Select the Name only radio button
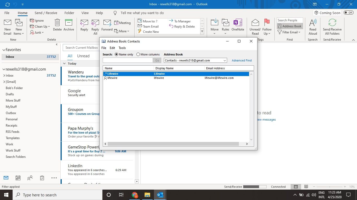This screenshot has width=357, height=200. pyautogui.click(x=117, y=54)
